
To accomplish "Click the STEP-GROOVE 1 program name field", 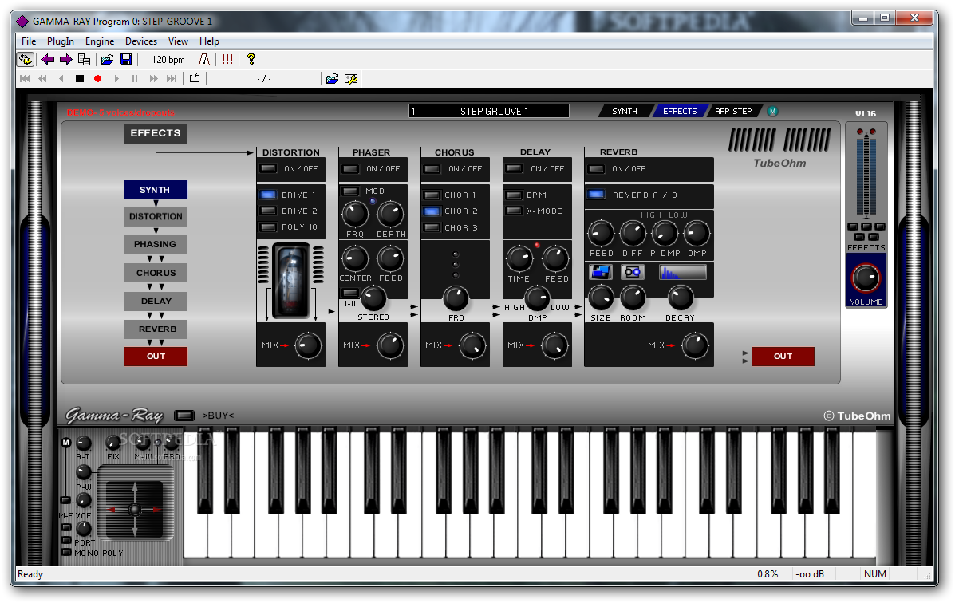I will click(489, 111).
